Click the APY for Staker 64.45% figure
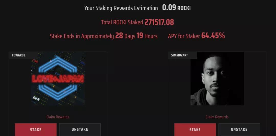Image resolution: width=276 pixels, height=136 pixels. click(213, 36)
